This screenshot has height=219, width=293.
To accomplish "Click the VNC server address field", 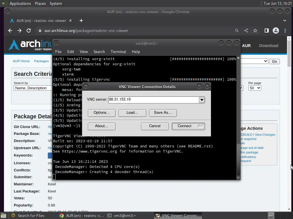I will pyautogui.click(x=153, y=100).
